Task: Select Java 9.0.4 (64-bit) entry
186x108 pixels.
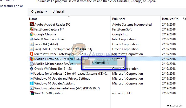Action: coord(46,44)
